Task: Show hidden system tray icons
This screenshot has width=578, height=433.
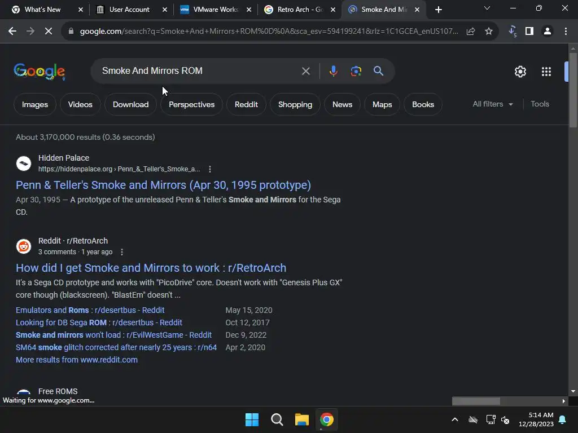Action: click(x=455, y=419)
